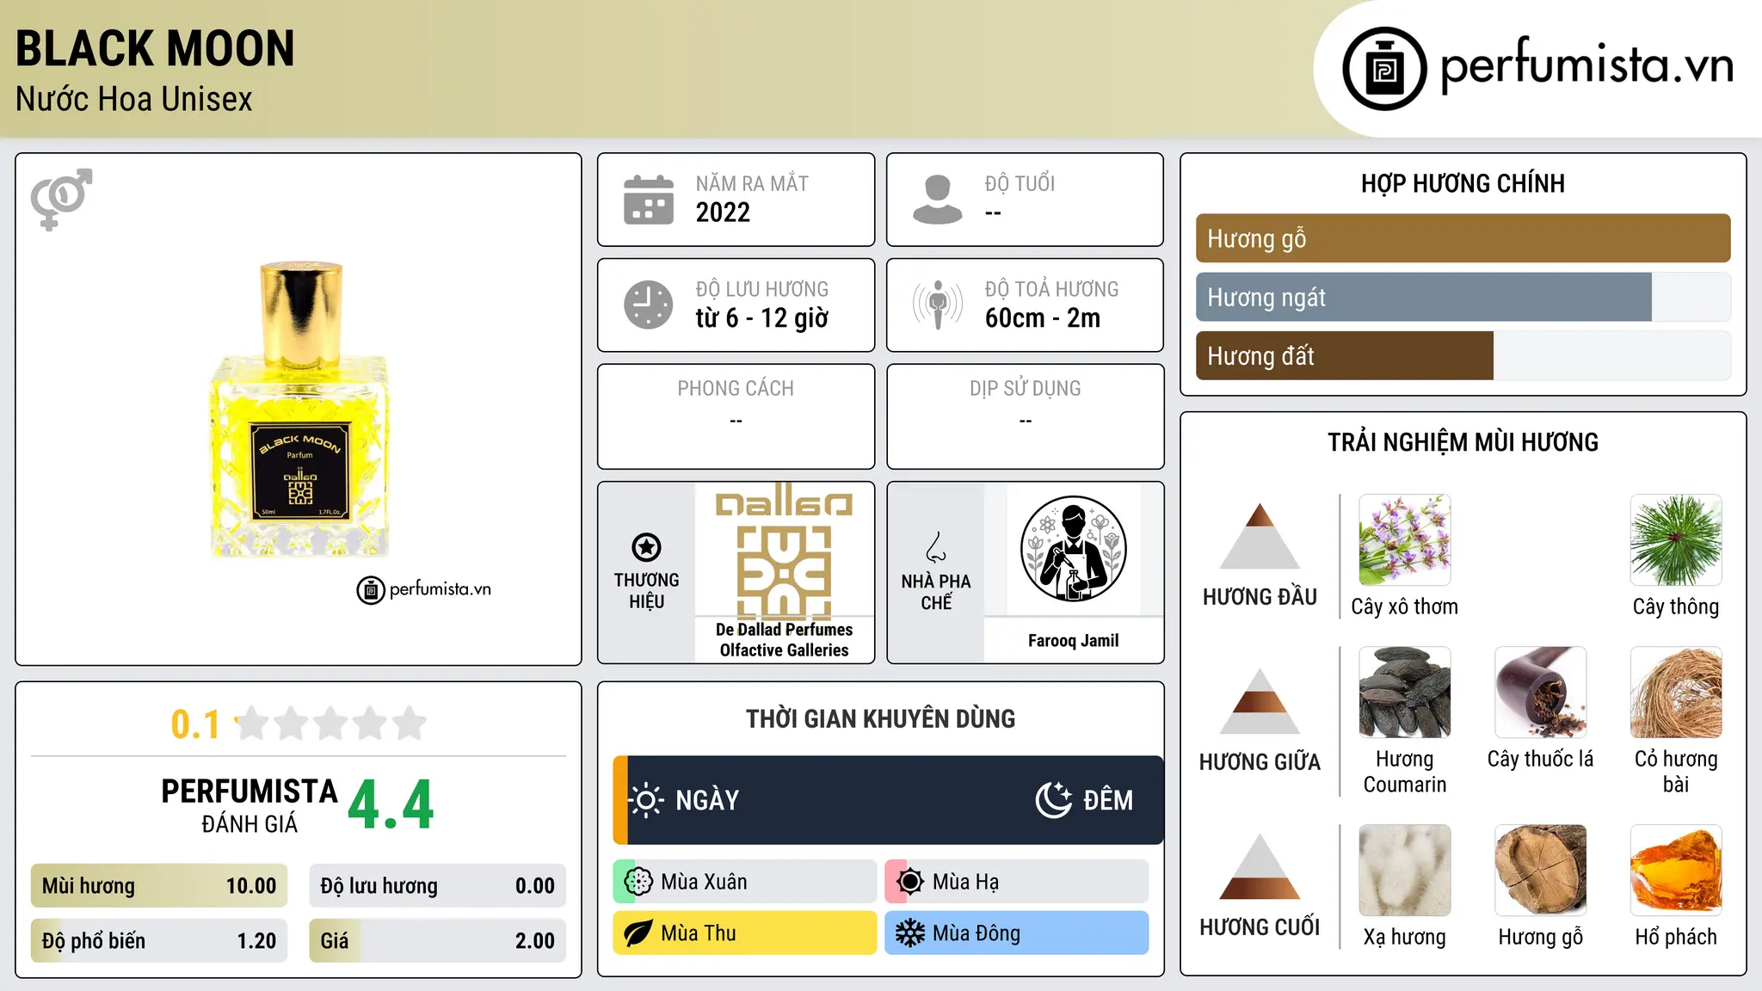Click the moon icon beside ĐÊM
The image size is (1762, 991).
coord(1053,800)
